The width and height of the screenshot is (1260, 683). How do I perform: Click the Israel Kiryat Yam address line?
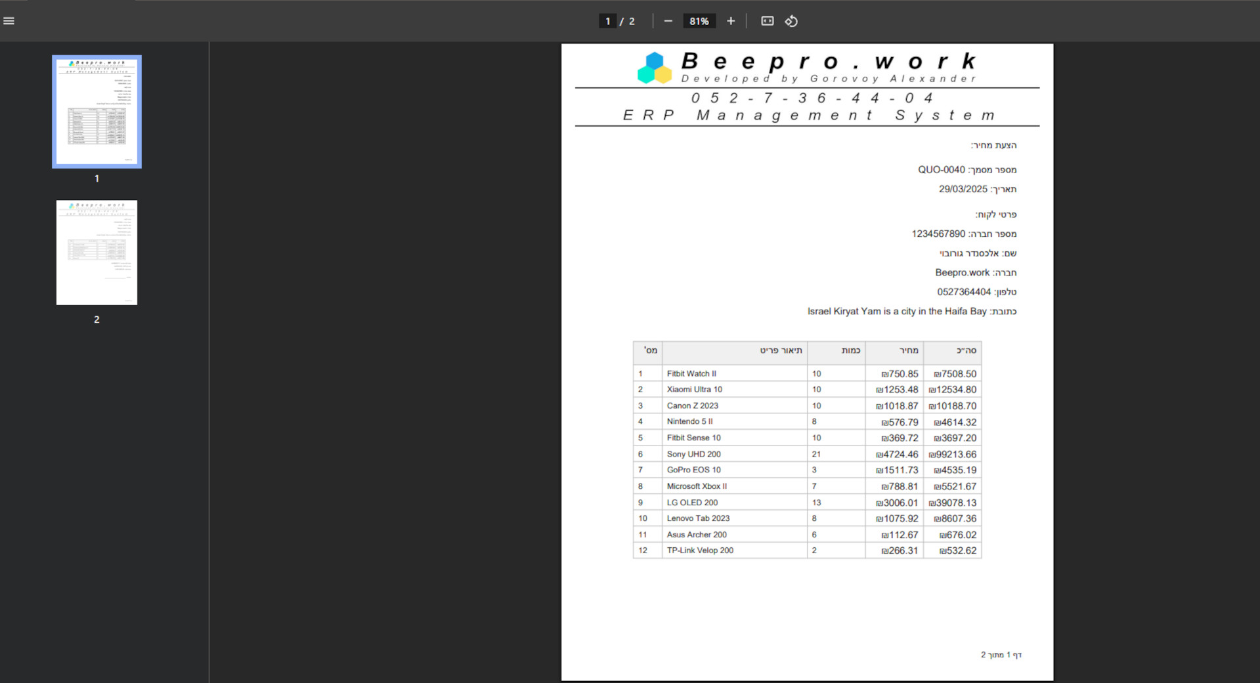point(896,312)
